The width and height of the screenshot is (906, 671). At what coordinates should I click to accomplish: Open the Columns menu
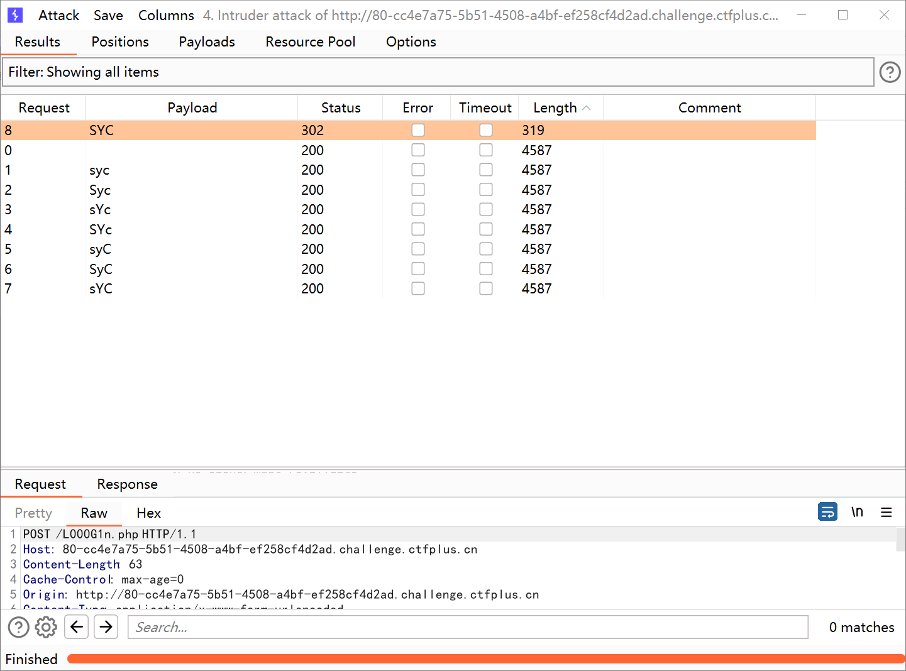coord(166,15)
